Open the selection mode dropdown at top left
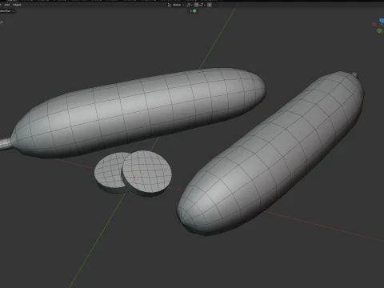 (x=6, y=11)
